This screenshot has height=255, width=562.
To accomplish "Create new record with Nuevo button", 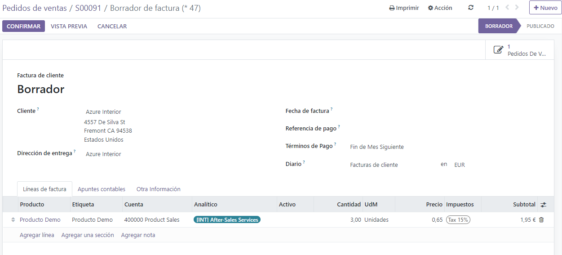I will 545,8.
